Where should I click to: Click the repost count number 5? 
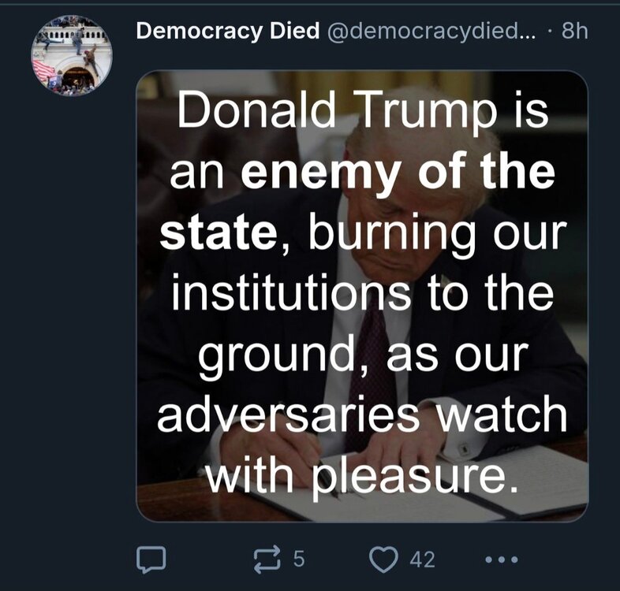point(298,559)
